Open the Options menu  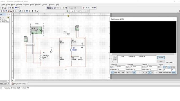44,4
